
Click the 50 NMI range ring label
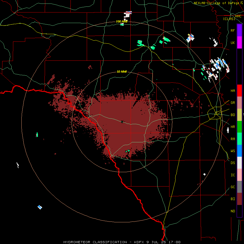pos(122,72)
